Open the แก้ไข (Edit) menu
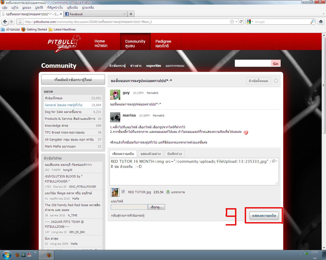326x260 pixels. pos(15,8)
